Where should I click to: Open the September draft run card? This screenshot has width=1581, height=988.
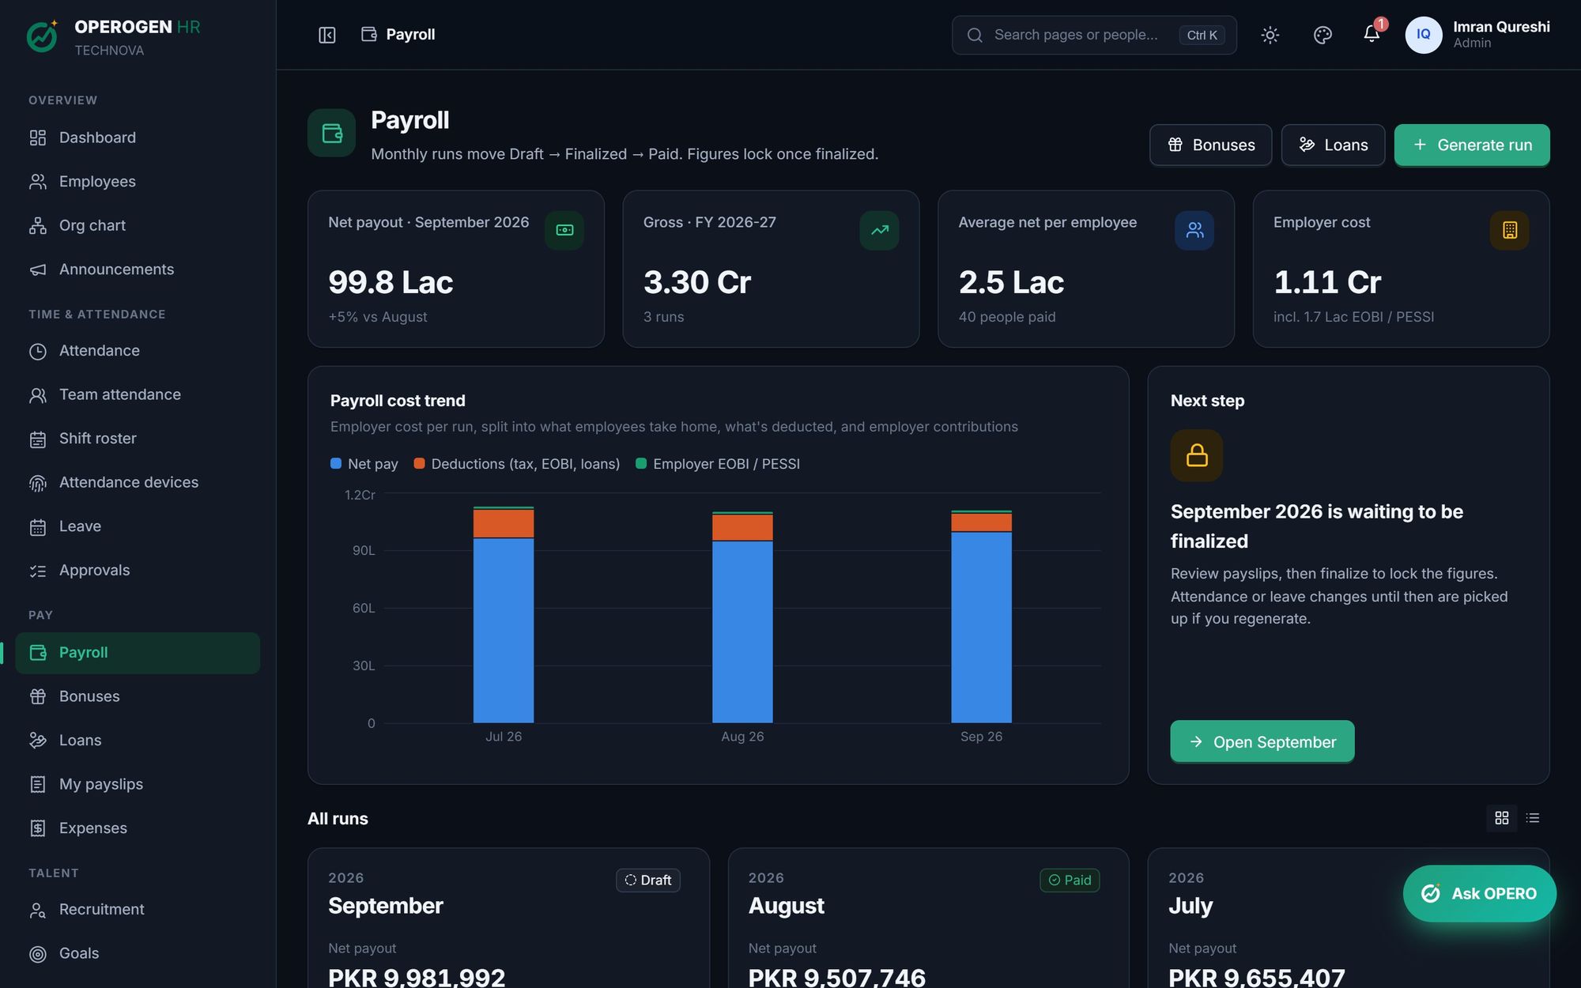point(508,918)
